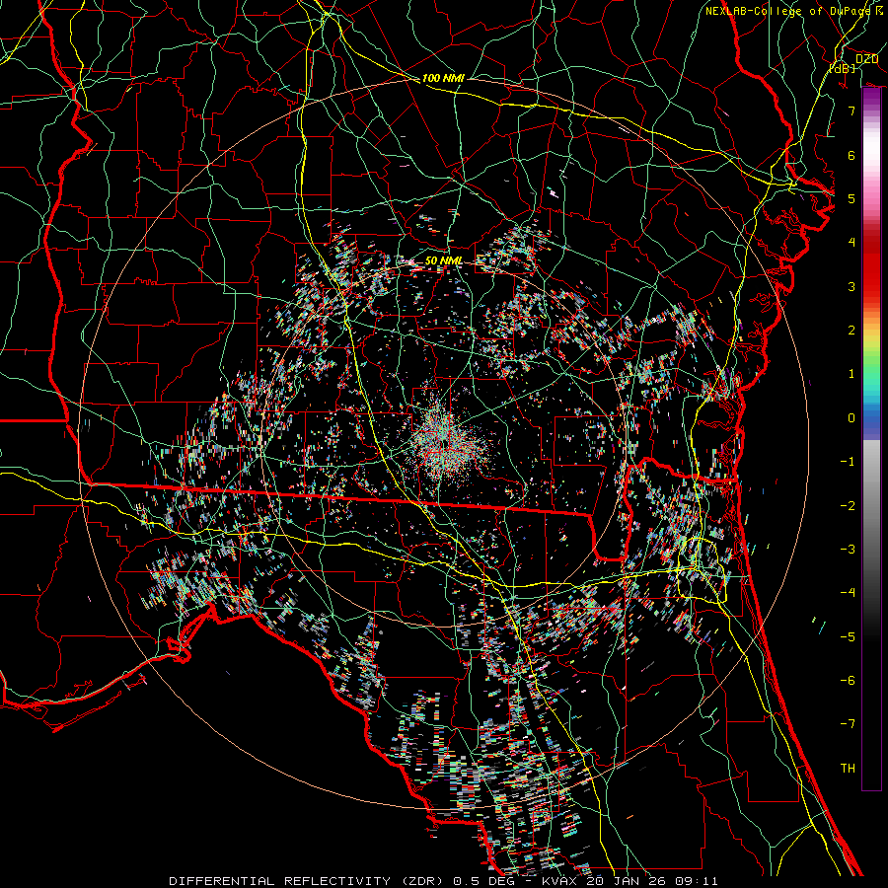Select the "-5" value on the color scale
This screenshot has height=888, width=888.
pyautogui.click(x=848, y=637)
